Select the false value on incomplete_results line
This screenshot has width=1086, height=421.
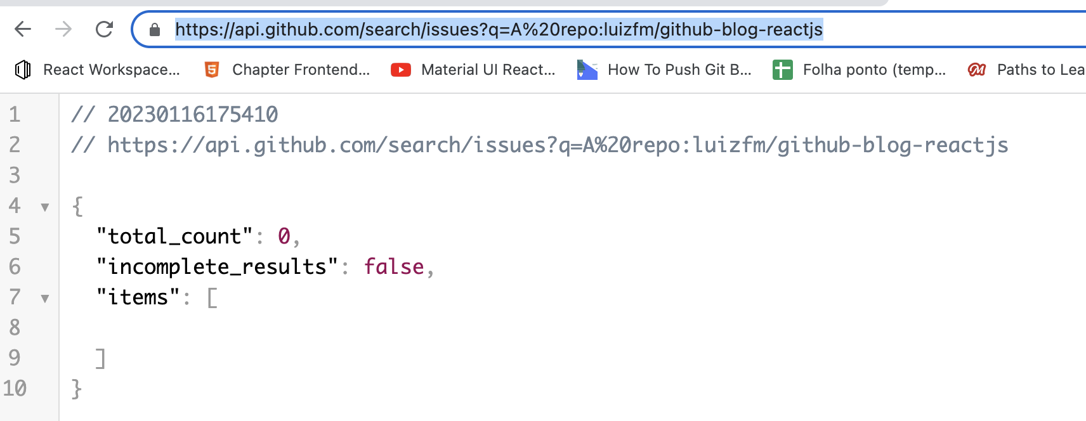coord(394,266)
